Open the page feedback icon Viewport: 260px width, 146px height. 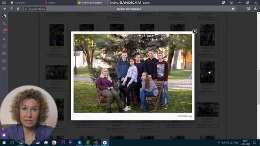248,9
